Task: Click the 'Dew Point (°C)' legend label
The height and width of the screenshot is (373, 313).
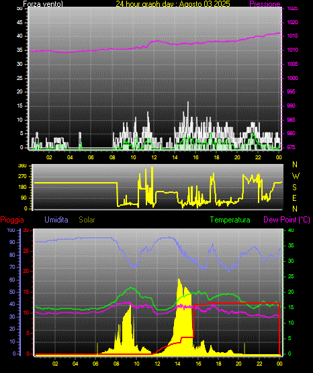Action: click(287, 220)
